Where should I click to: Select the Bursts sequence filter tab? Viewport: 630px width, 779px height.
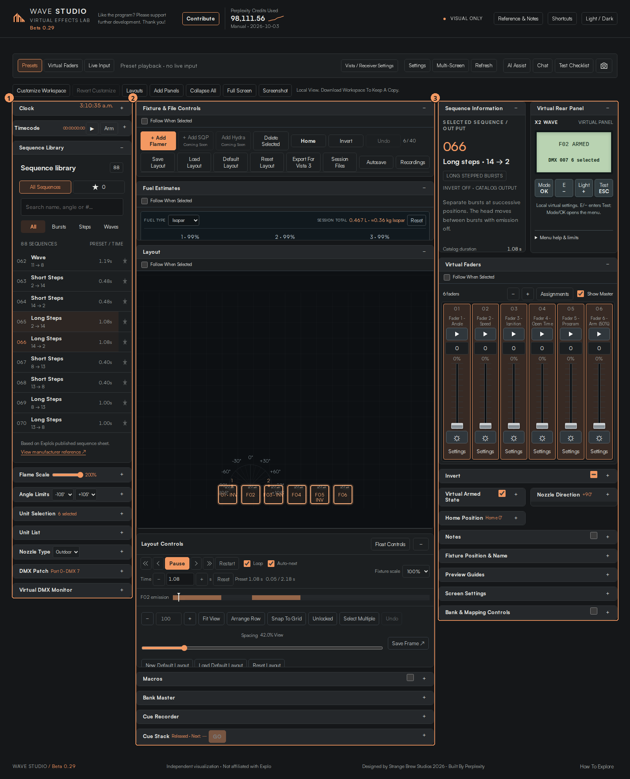[59, 227]
